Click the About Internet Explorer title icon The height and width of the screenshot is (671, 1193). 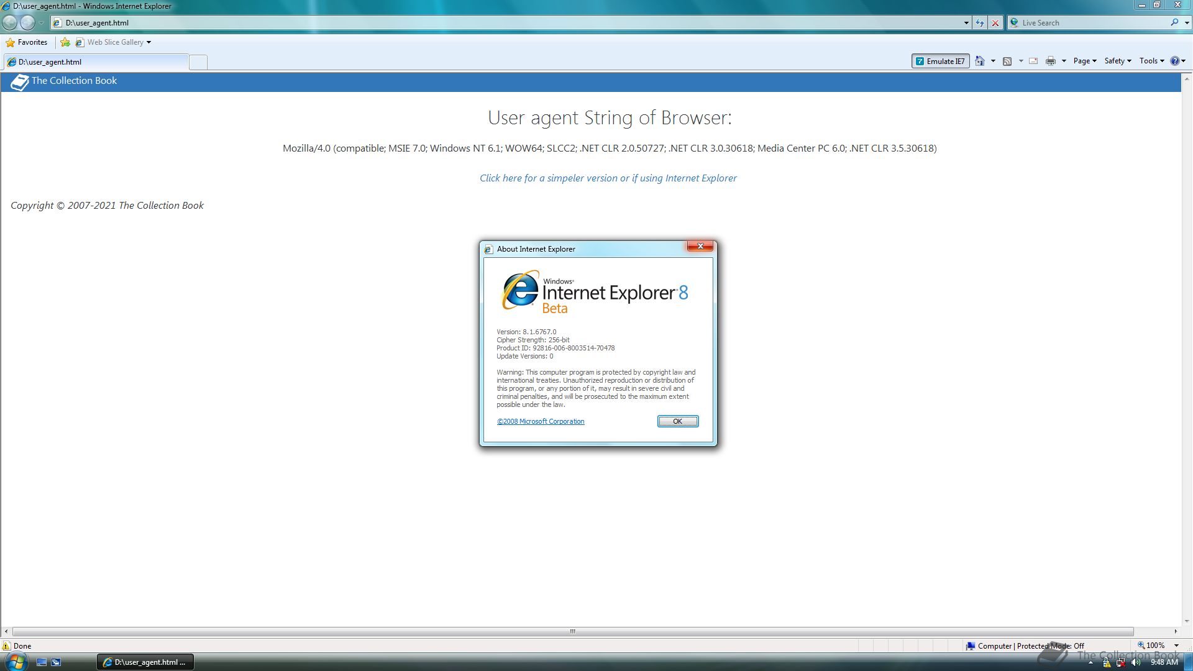click(488, 249)
